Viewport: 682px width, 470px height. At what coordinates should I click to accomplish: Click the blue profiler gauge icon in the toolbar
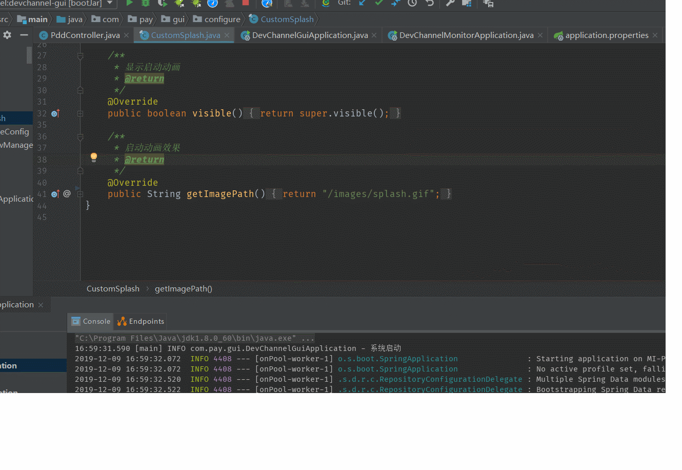tap(212, 3)
